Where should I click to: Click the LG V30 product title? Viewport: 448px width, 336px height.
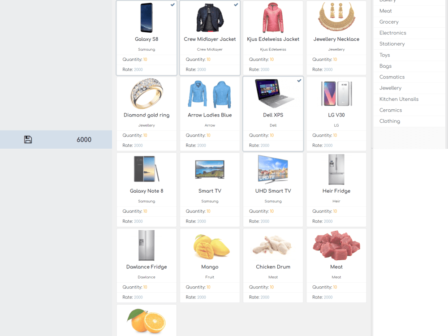[x=336, y=115]
